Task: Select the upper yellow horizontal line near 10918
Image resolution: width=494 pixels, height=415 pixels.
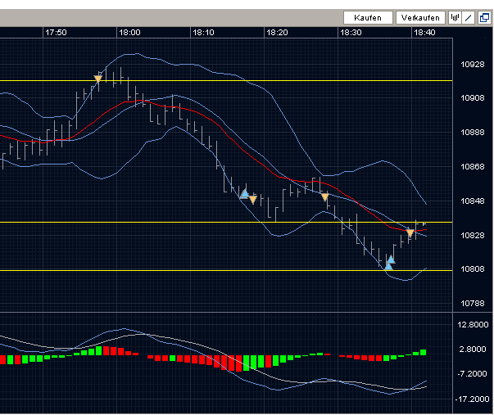Action: [x=246, y=80]
